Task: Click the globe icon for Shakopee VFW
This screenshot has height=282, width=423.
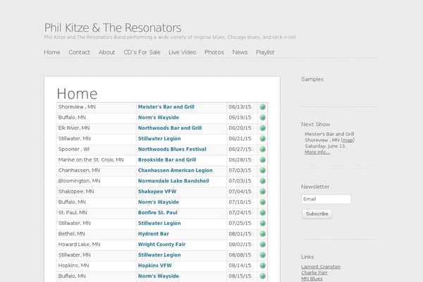Action: 262,192
